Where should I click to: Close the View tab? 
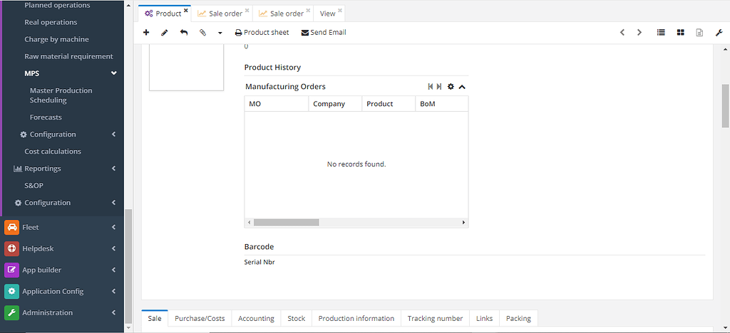(x=340, y=10)
